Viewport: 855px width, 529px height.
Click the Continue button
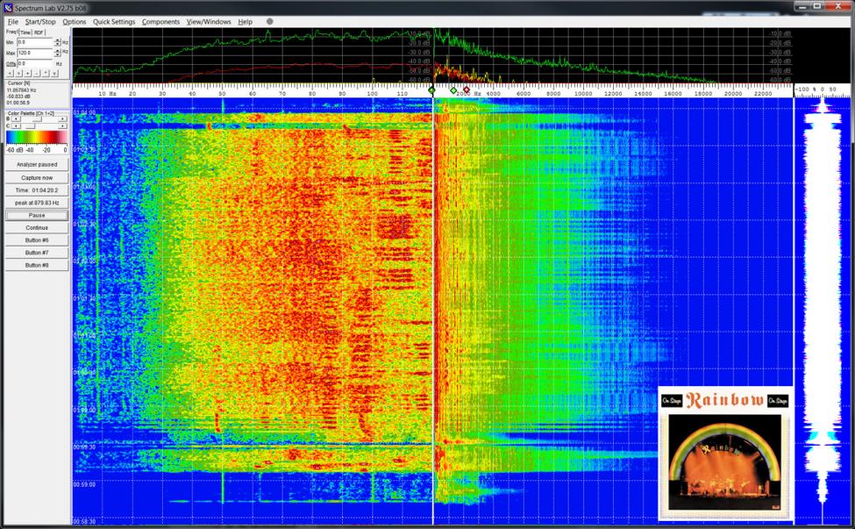pyautogui.click(x=37, y=228)
